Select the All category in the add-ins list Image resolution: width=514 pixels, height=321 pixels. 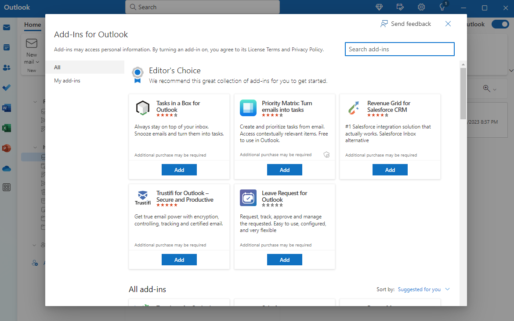click(x=58, y=67)
